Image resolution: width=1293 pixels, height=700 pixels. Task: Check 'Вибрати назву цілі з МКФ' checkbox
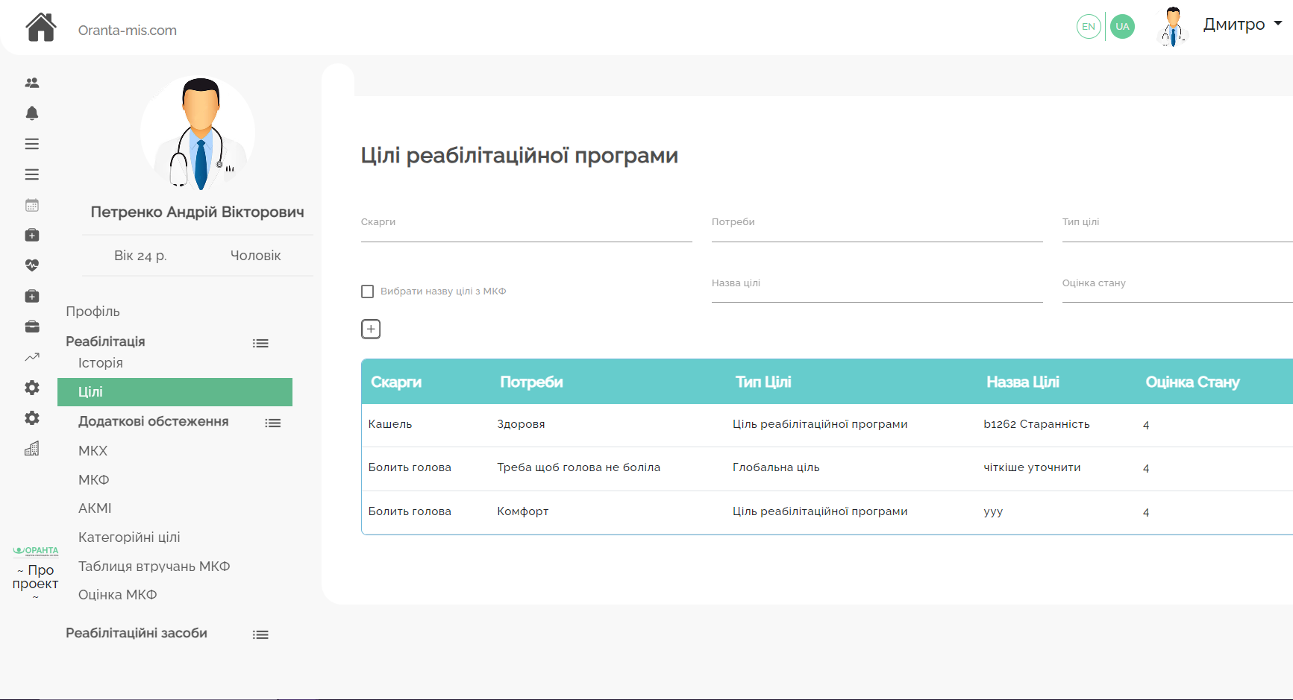pos(367,291)
